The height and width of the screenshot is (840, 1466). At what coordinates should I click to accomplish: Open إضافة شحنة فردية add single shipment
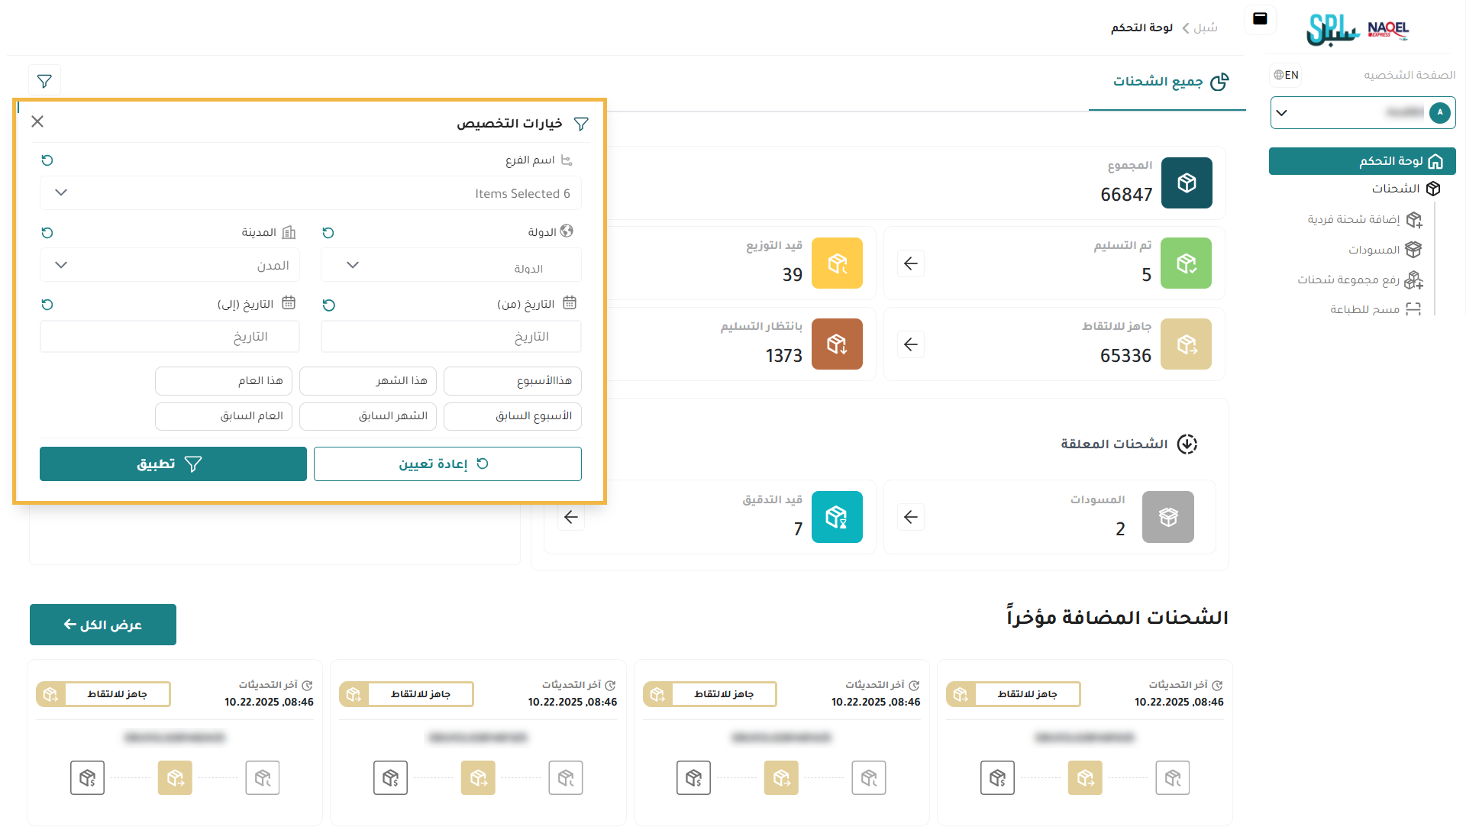(x=1364, y=220)
